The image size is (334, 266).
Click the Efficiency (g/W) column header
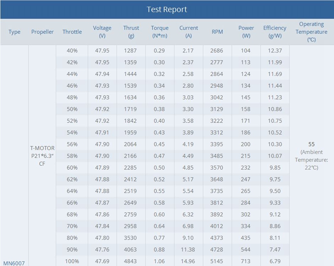[x=275, y=32]
